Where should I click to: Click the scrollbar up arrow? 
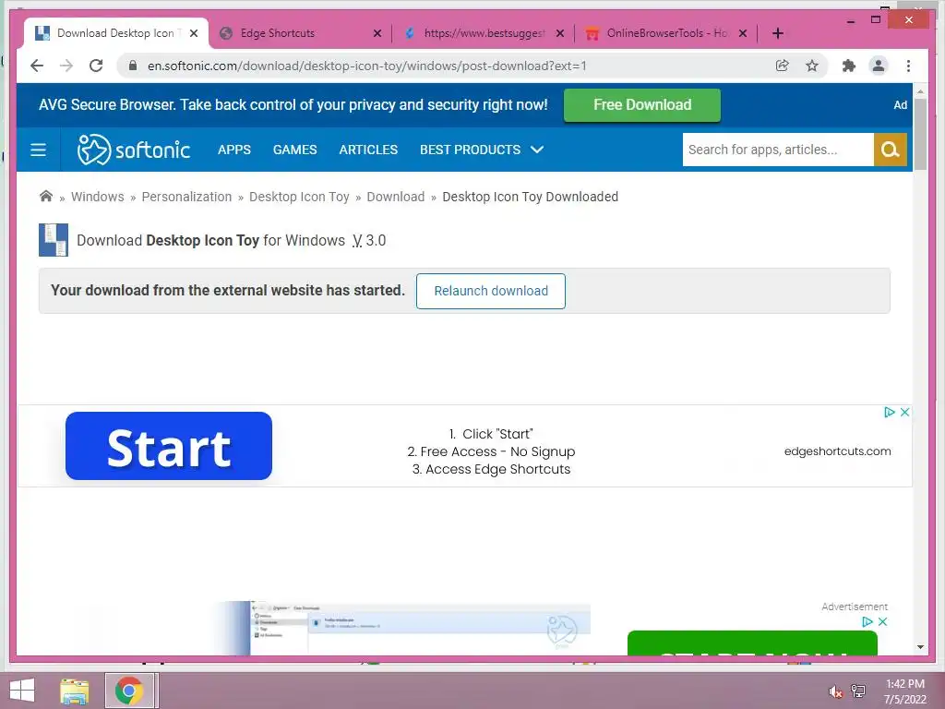point(920,91)
